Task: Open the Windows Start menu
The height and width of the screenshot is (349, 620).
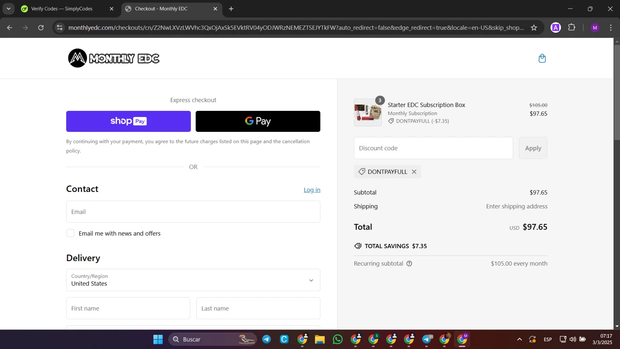Action: tap(158, 339)
